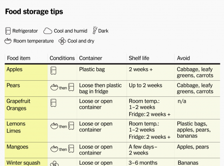
Task: Click the Plastic bag container cell
Action: pos(92,69)
